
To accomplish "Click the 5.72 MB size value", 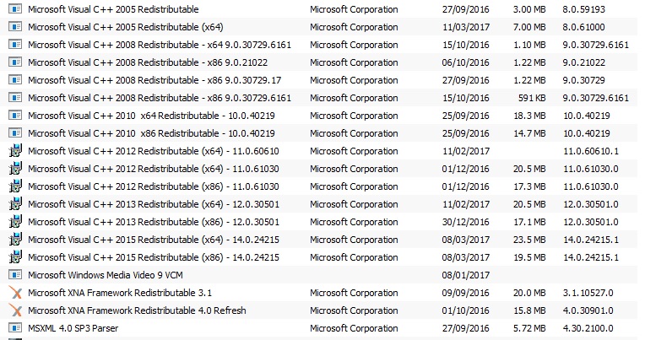I will click(529, 328).
